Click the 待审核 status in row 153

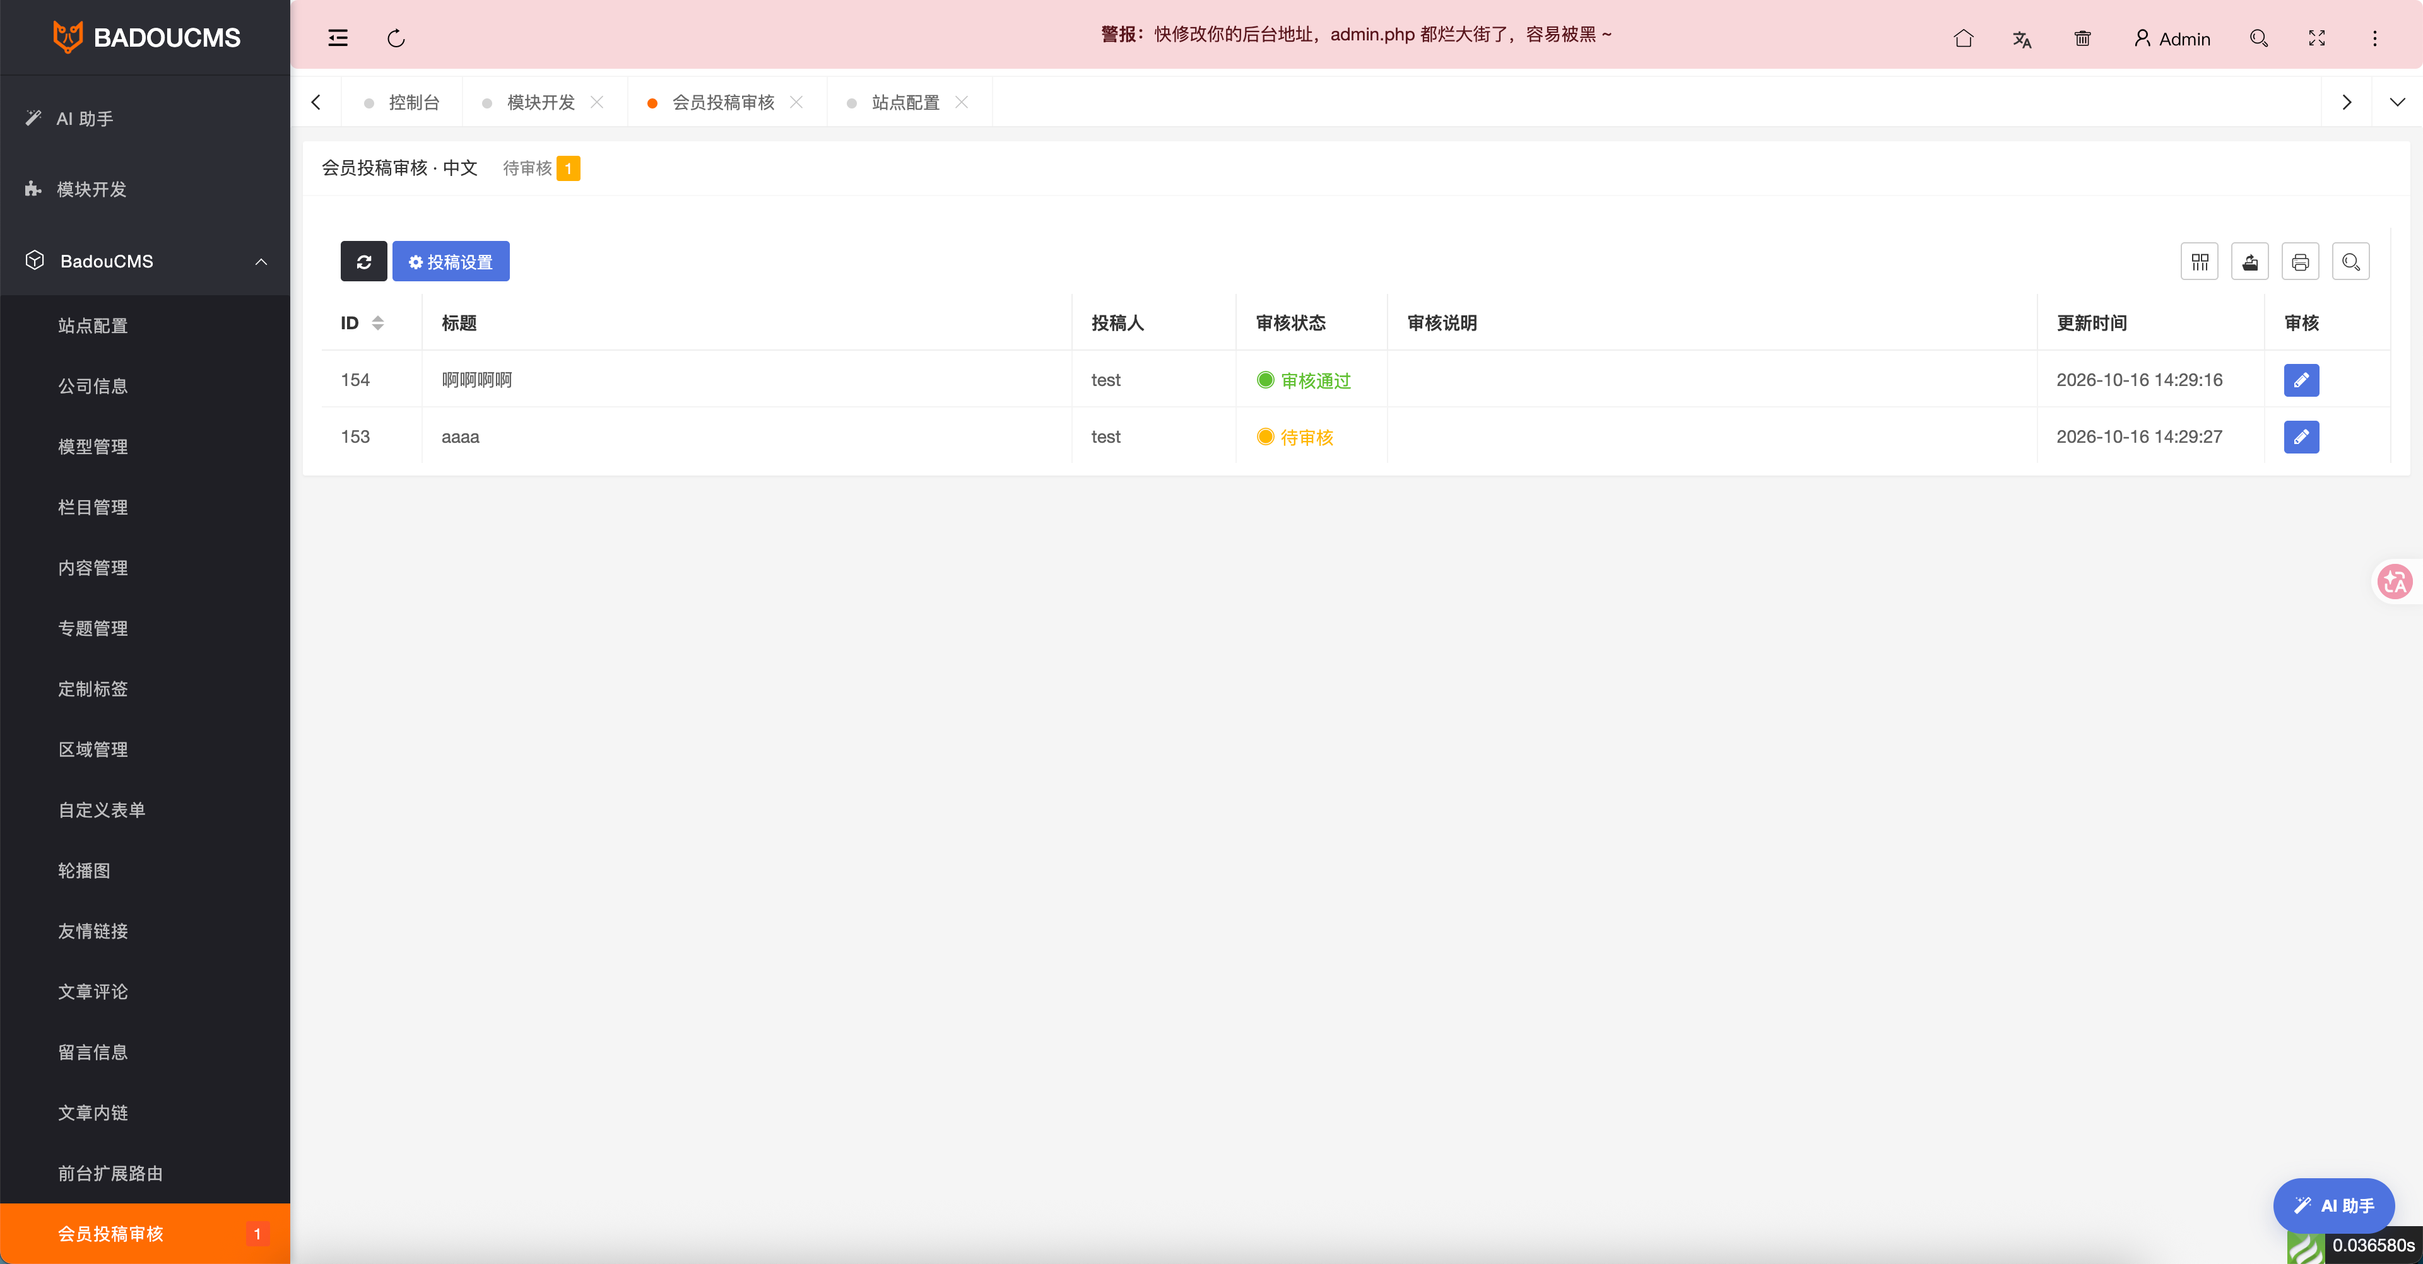pos(1295,437)
